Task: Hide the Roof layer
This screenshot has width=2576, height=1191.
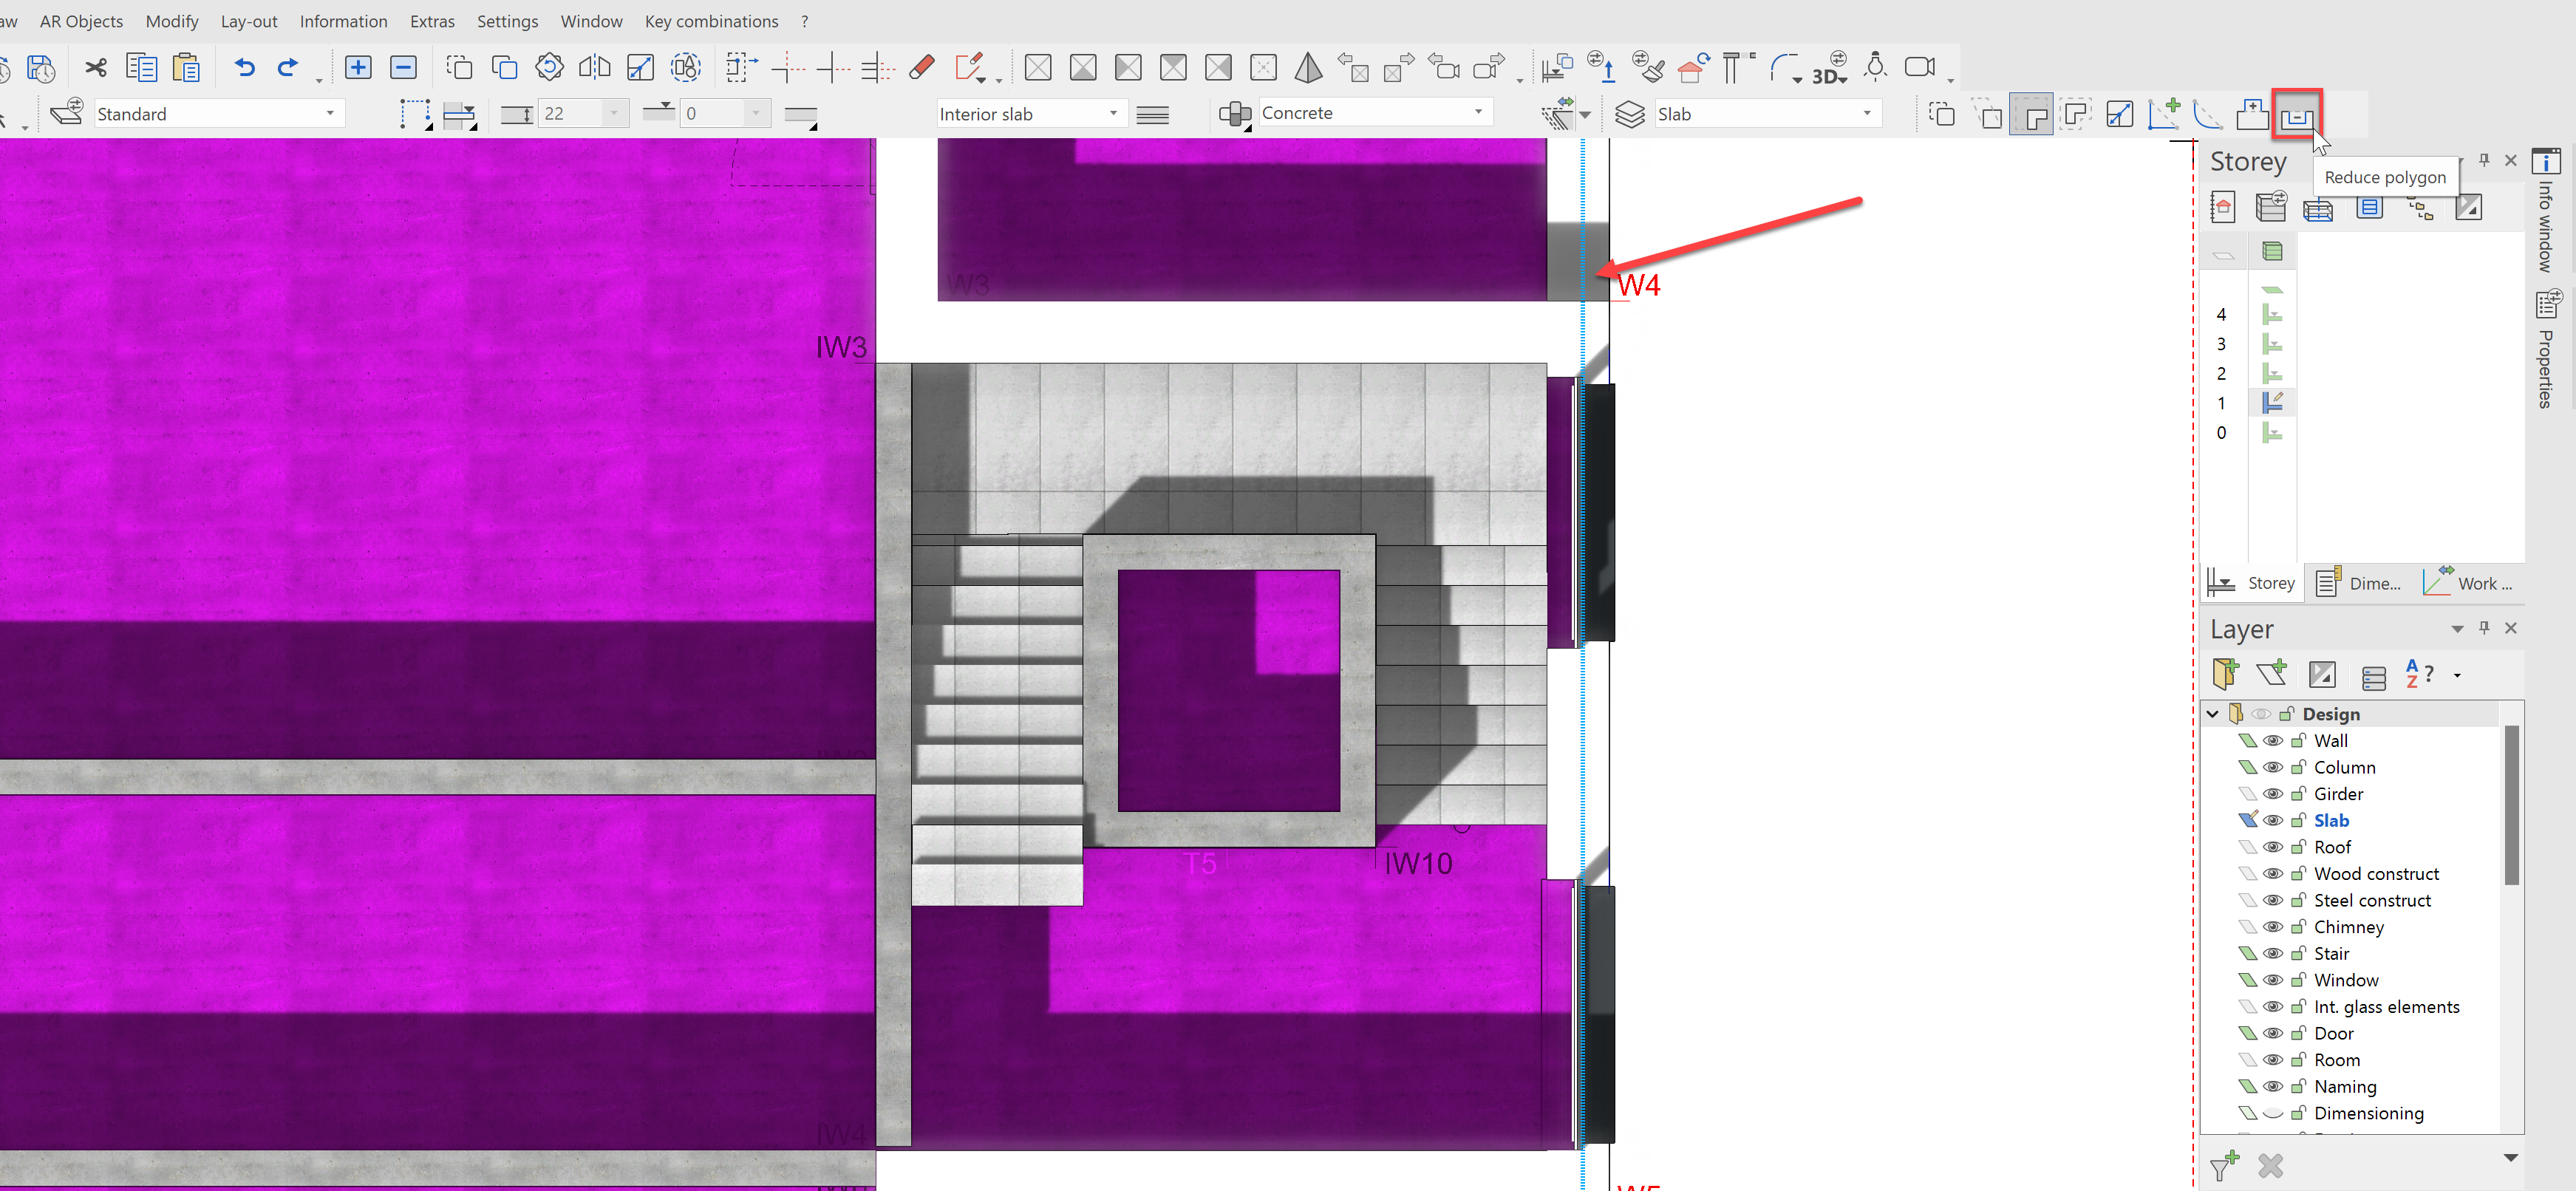Action: point(2273,847)
